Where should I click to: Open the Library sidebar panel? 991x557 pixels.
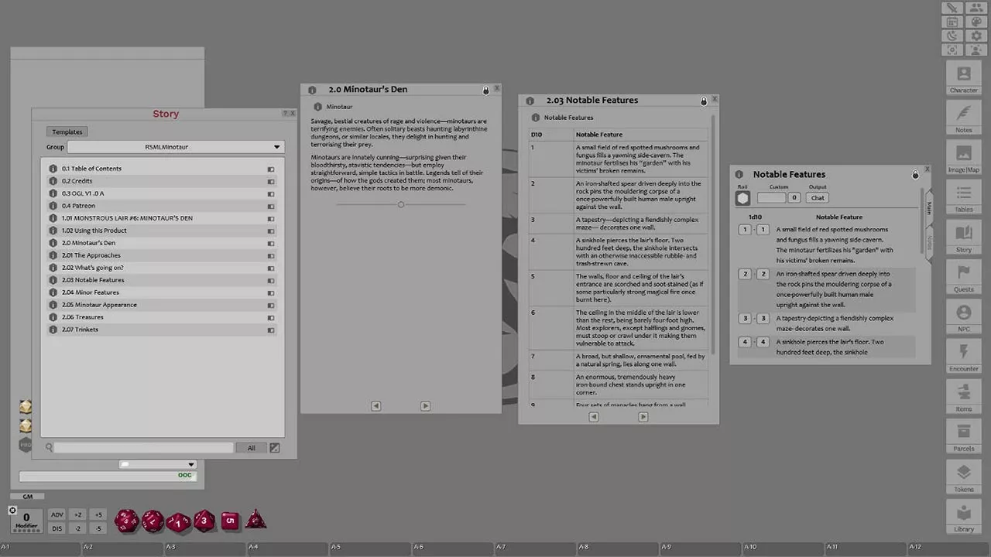pyautogui.click(x=963, y=516)
